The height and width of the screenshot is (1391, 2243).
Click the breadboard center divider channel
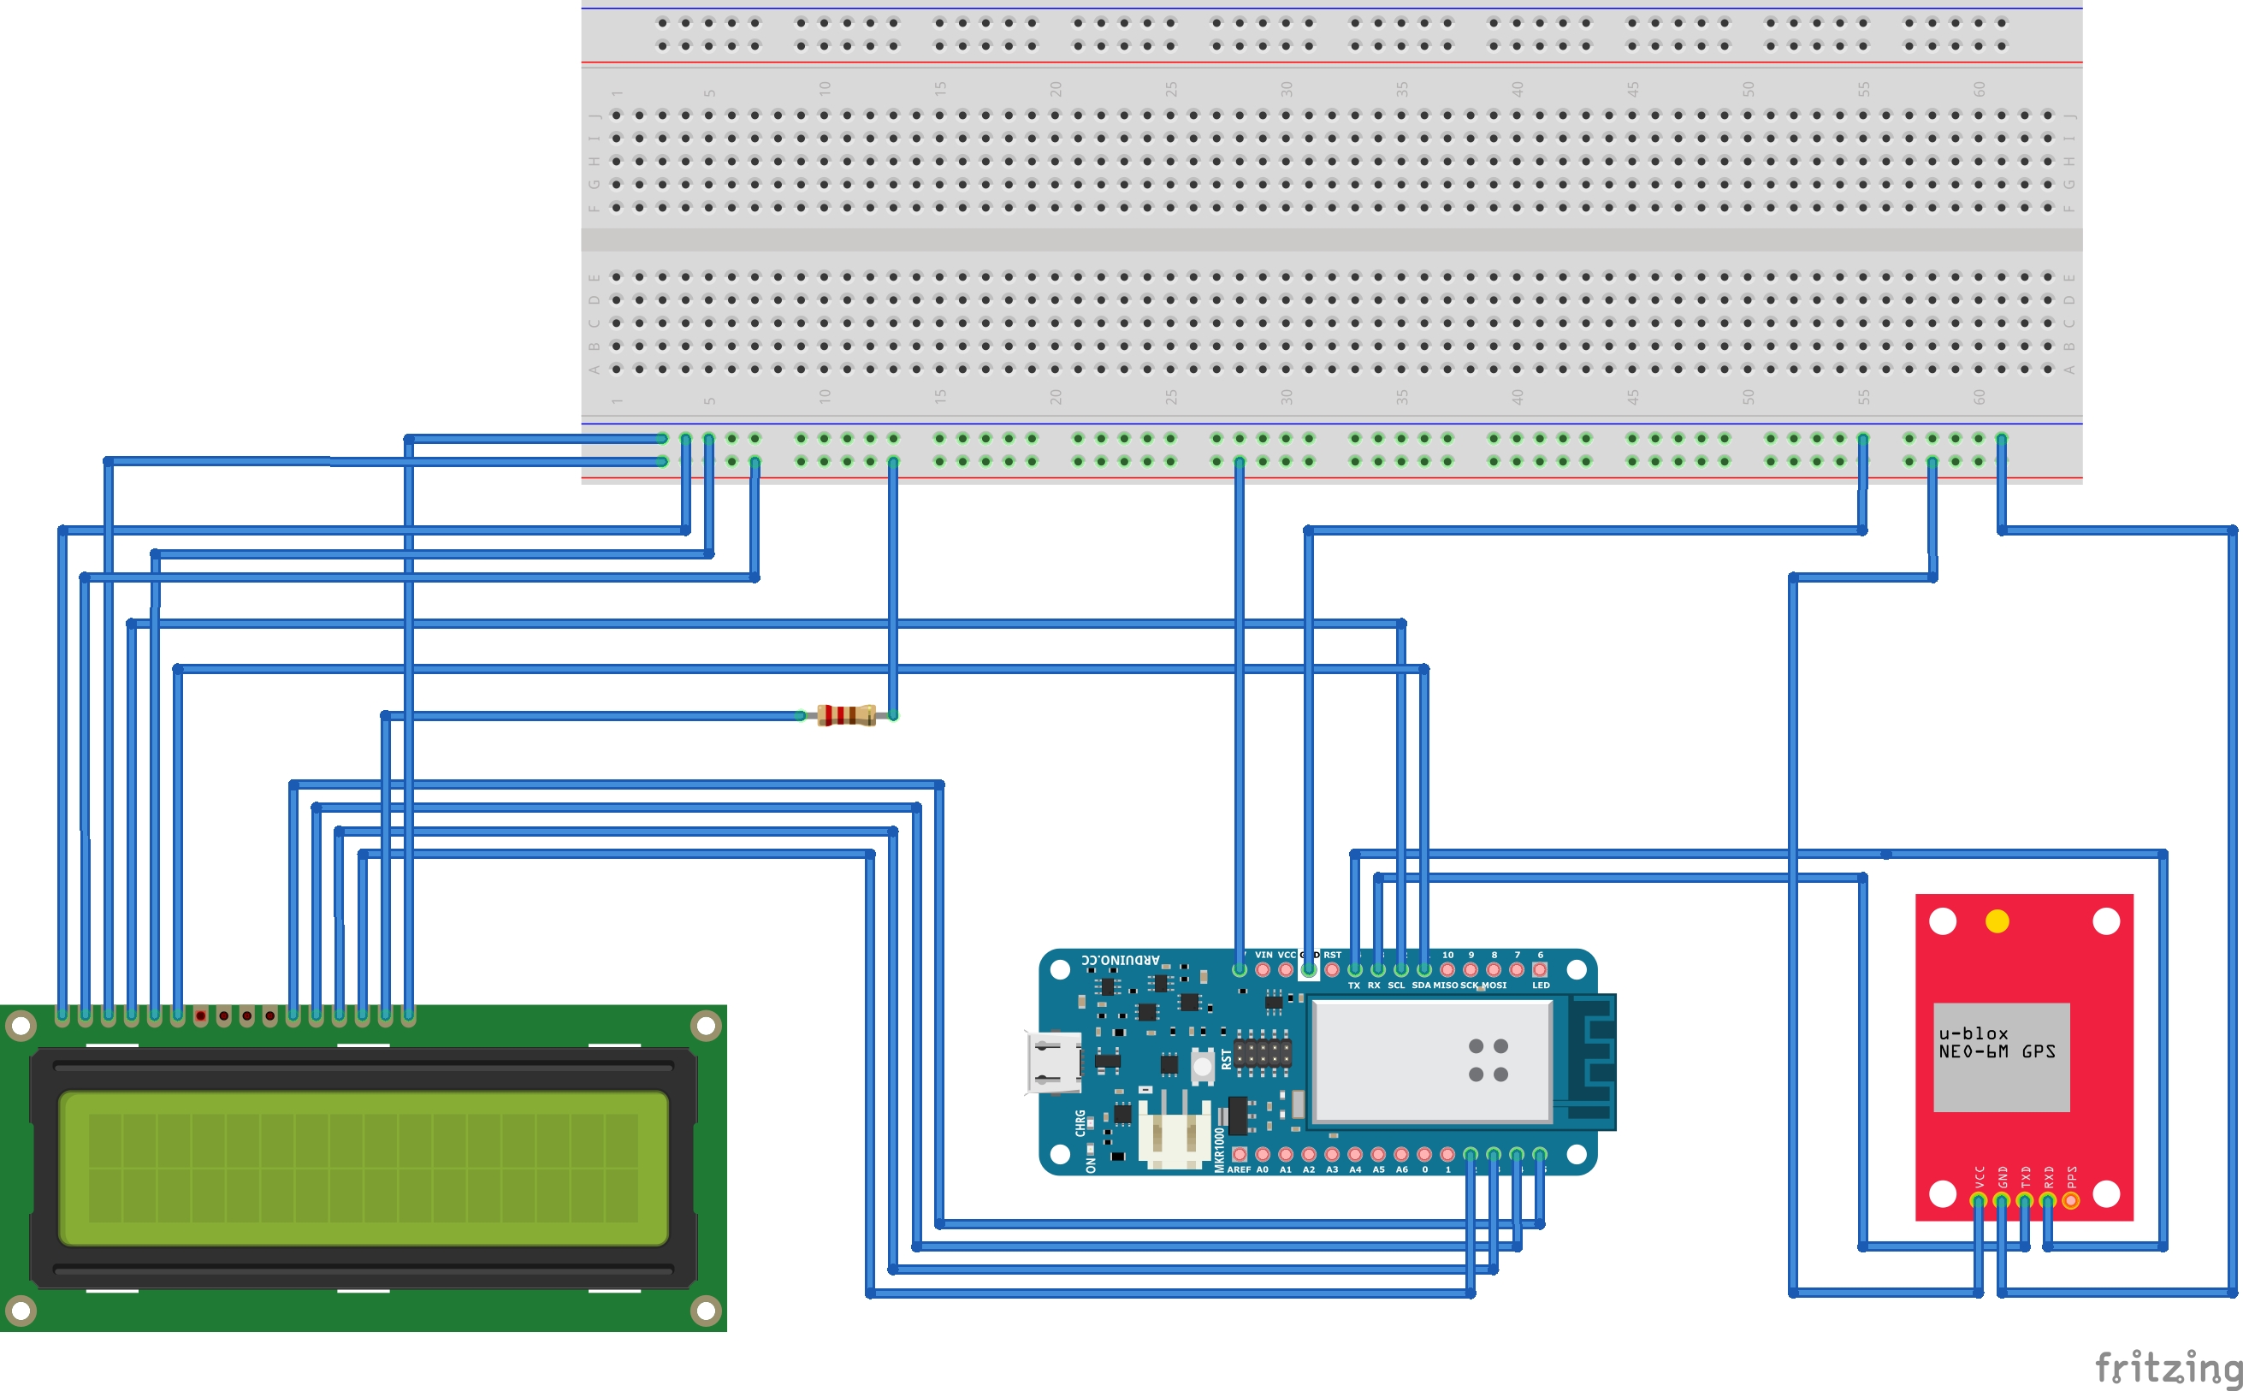coord(1330,240)
